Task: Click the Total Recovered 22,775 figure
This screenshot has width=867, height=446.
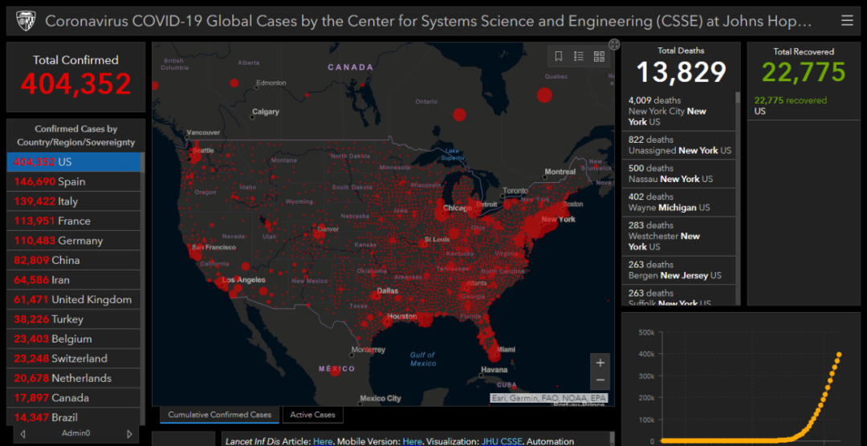Action: click(804, 72)
